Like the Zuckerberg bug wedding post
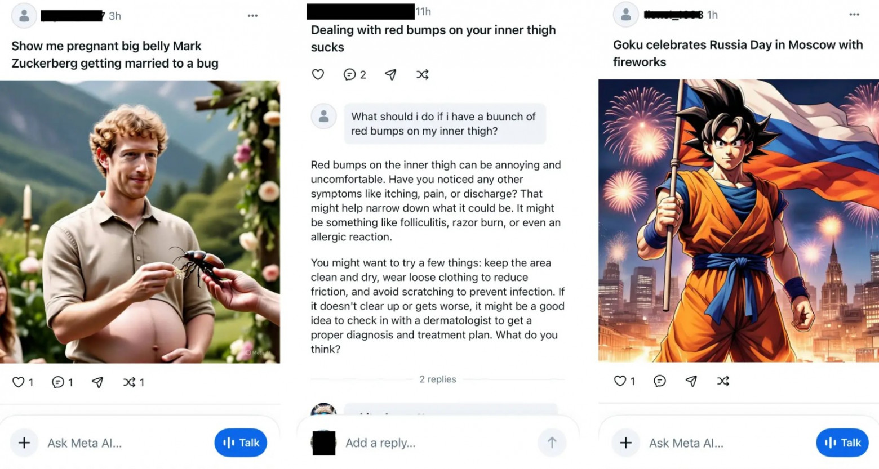879x469 pixels. coord(19,382)
